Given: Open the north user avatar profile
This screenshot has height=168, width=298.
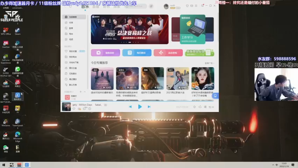Looking at the screenshot, I should [166, 6].
